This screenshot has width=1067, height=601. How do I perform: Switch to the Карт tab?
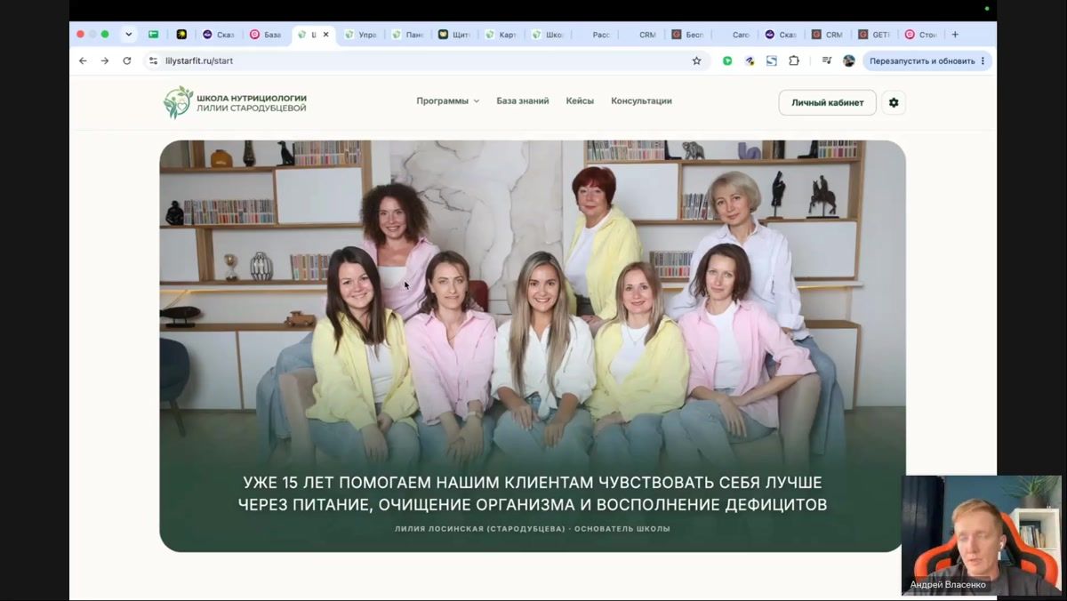point(501,35)
